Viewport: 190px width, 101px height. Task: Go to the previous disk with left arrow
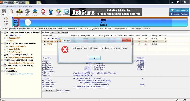[x=5, y=18]
